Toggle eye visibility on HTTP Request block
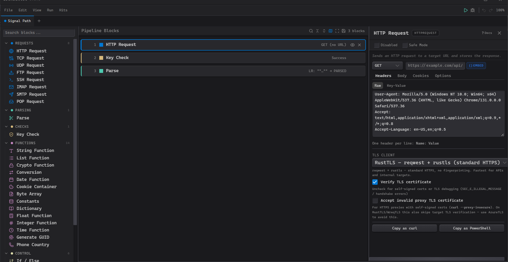 coord(353,45)
